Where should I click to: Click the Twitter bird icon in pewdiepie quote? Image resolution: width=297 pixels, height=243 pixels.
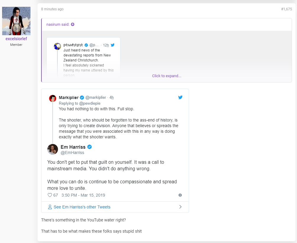(112, 45)
